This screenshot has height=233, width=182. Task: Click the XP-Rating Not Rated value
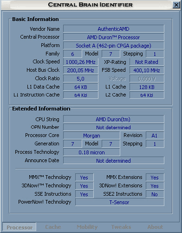147,62
